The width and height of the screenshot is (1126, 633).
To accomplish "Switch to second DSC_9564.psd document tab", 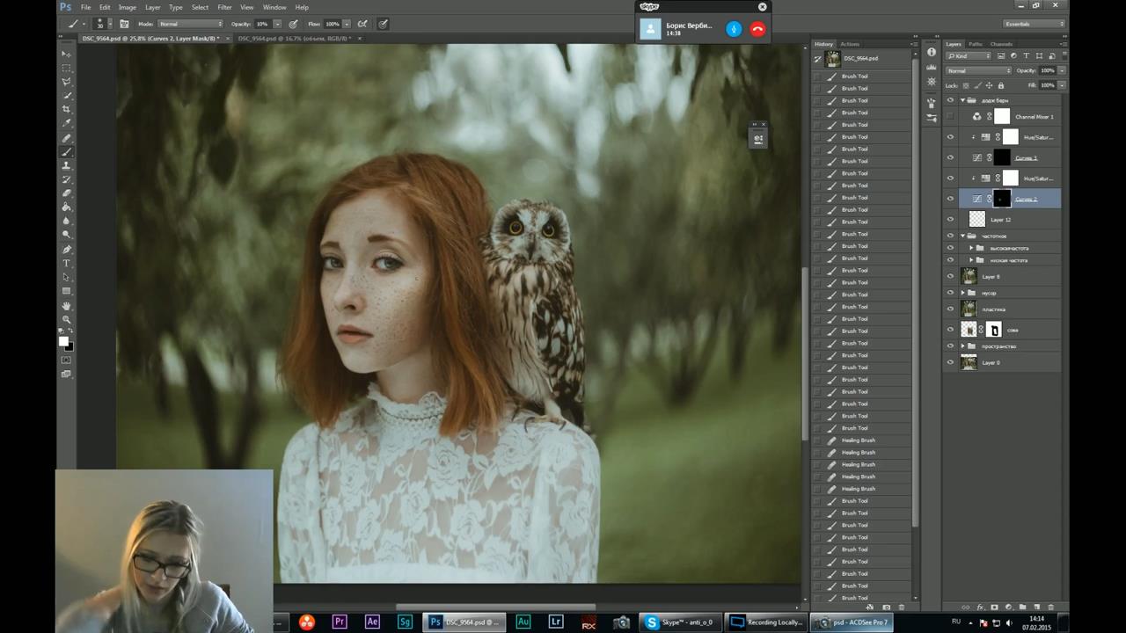I will tap(296, 39).
